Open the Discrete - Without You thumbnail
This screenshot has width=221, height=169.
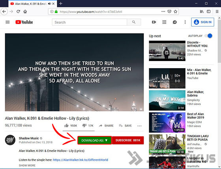pos(167,51)
